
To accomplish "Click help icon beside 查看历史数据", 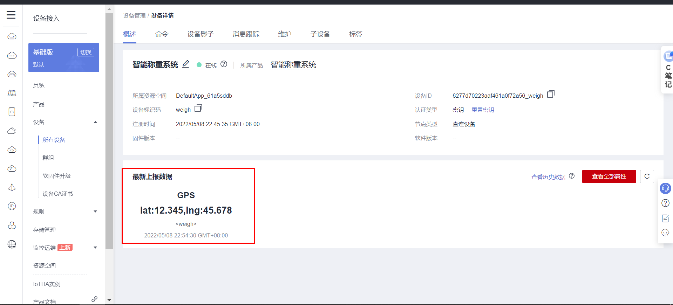I will [x=572, y=176].
